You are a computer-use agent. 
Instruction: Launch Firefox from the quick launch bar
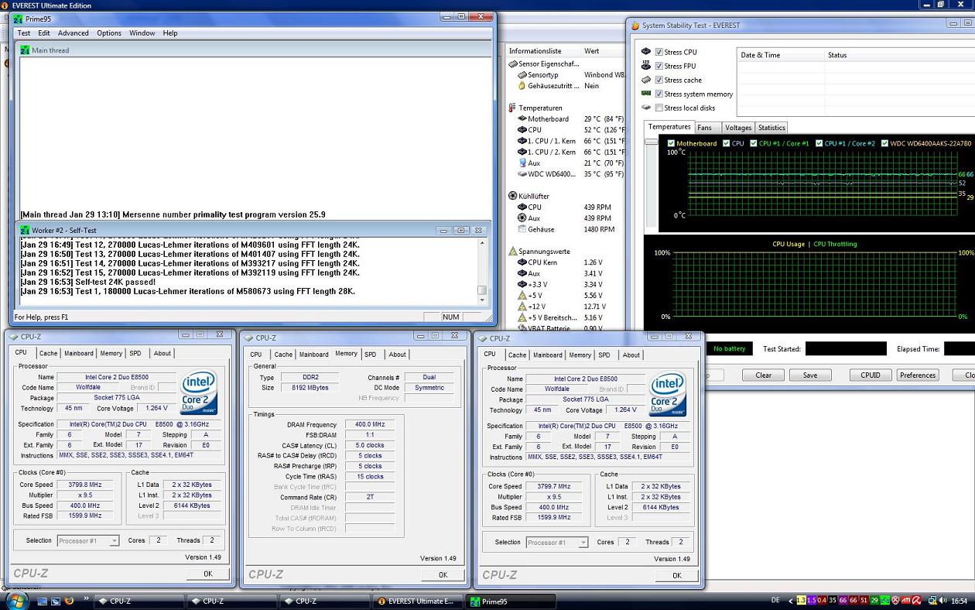point(69,601)
